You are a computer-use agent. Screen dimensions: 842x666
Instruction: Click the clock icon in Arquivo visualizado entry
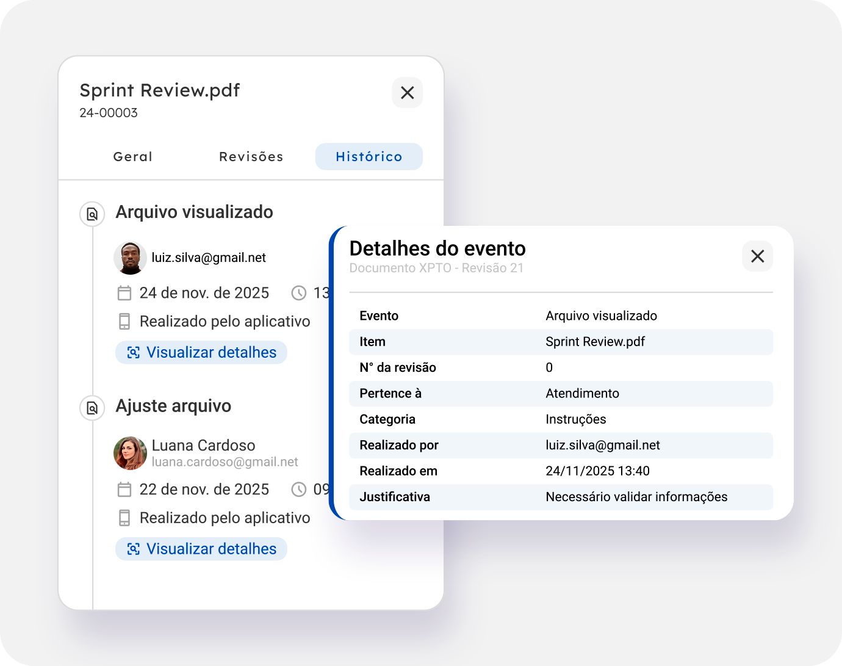[x=299, y=294]
